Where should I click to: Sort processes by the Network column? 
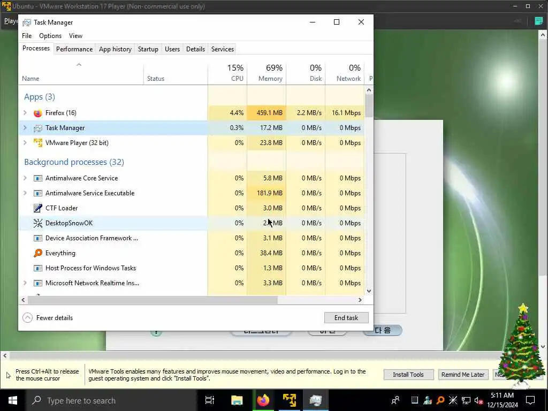[x=345, y=73]
